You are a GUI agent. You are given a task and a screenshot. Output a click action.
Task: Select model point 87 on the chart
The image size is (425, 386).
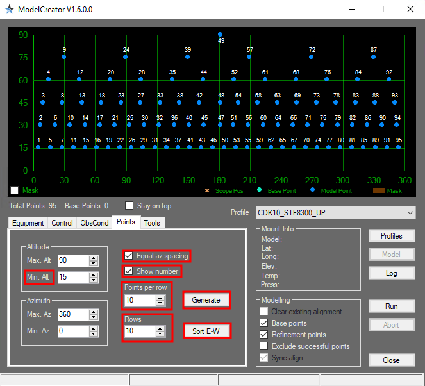tap(373, 57)
